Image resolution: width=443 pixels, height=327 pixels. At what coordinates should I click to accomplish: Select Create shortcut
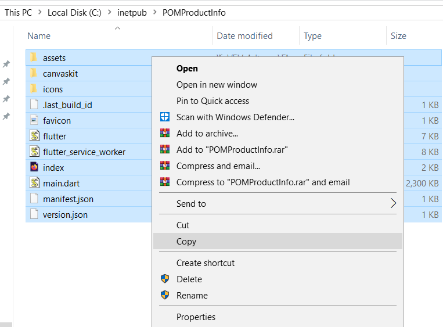(278, 263)
